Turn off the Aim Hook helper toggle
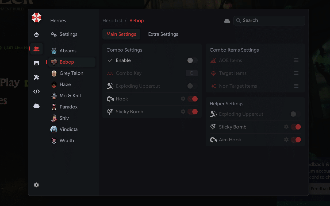330x206 pixels. coord(296,140)
